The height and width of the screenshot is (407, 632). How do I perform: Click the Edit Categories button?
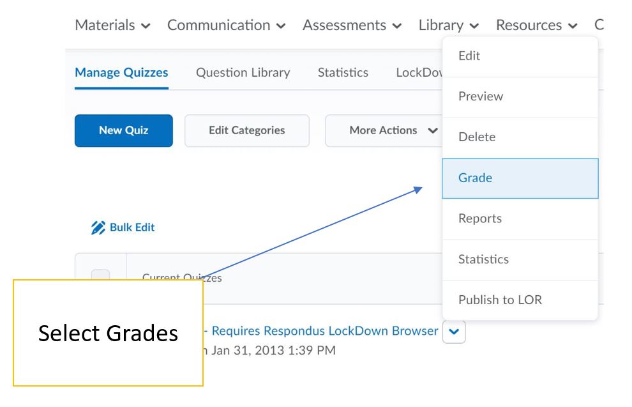tap(246, 130)
